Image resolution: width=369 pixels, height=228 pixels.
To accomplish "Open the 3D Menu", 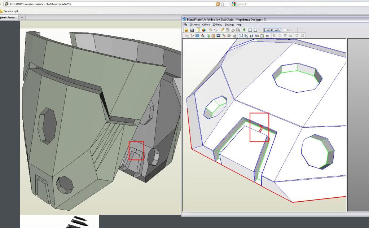I will (x=195, y=25).
